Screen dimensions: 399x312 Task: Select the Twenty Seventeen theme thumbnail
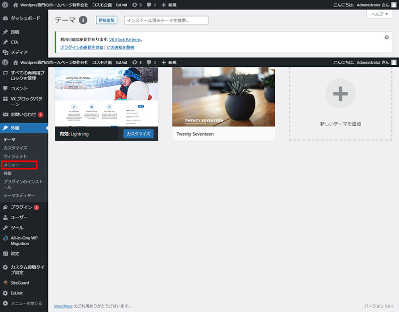point(223,97)
